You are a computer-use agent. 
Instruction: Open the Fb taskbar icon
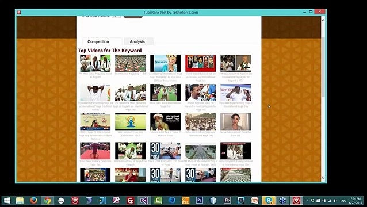[227, 201]
